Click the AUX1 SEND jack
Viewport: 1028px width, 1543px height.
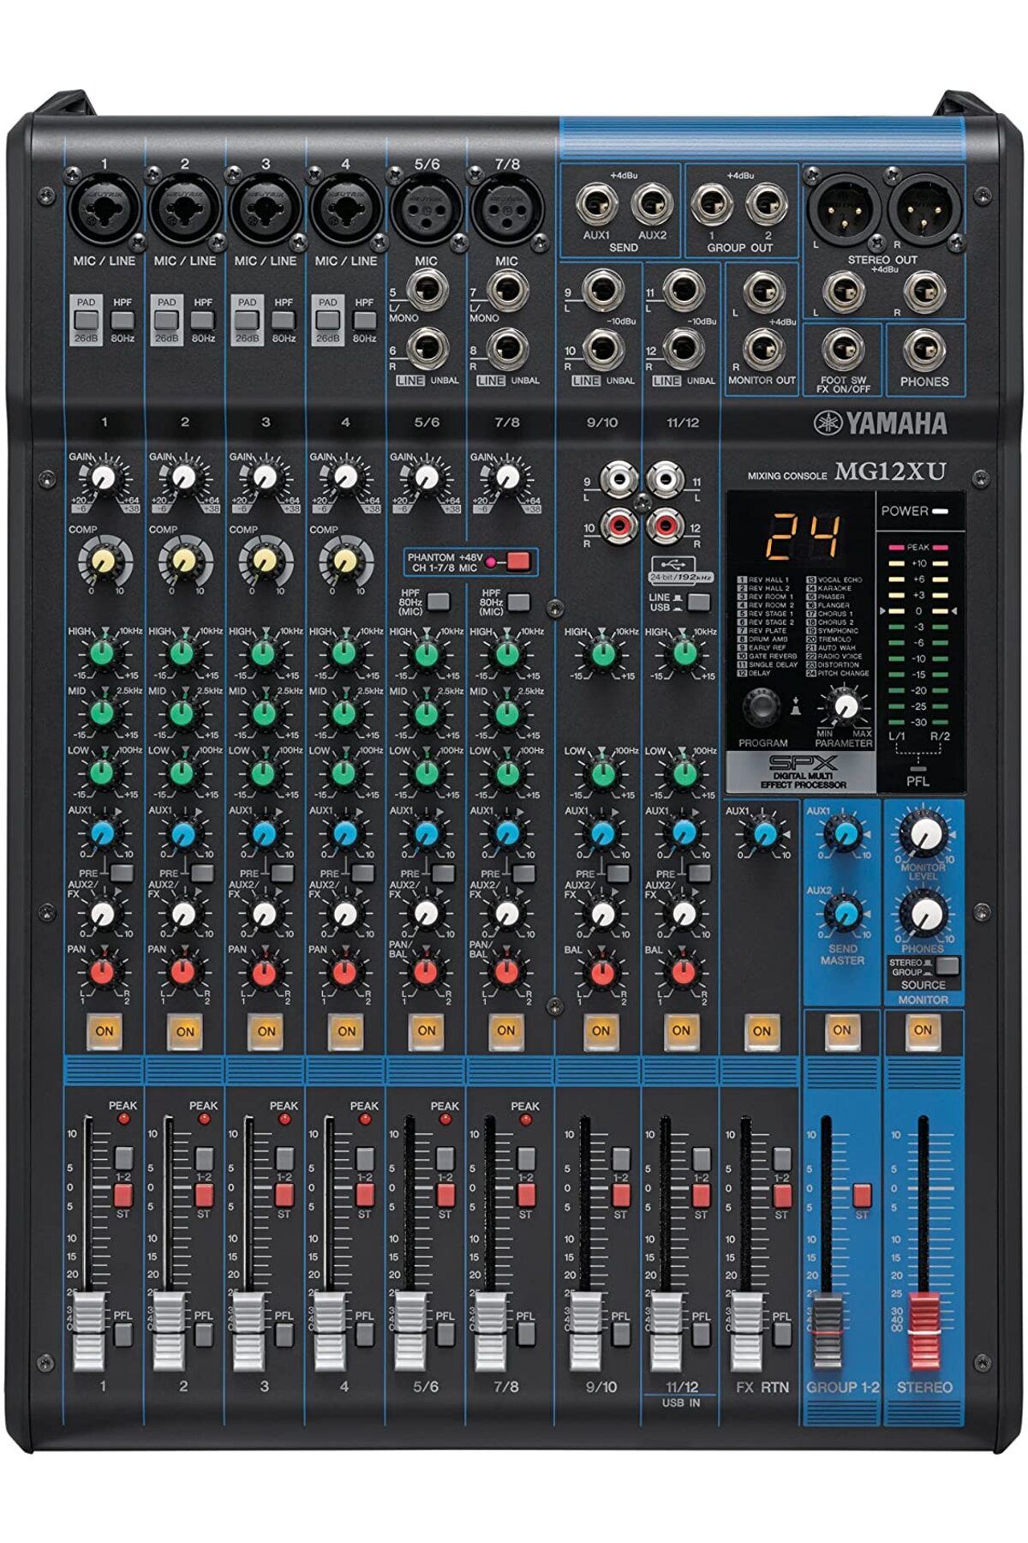(x=596, y=204)
